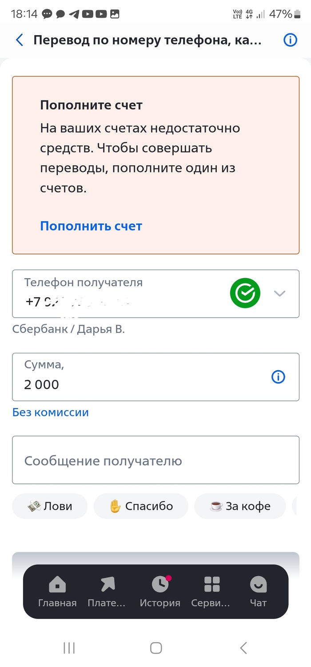The width and height of the screenshot is (311, 667).
Task: Tap the Без комиссии link
Action: (x=51, y=412)
